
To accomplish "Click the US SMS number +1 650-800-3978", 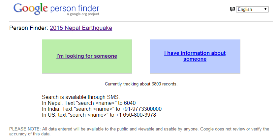I will 136,115.
